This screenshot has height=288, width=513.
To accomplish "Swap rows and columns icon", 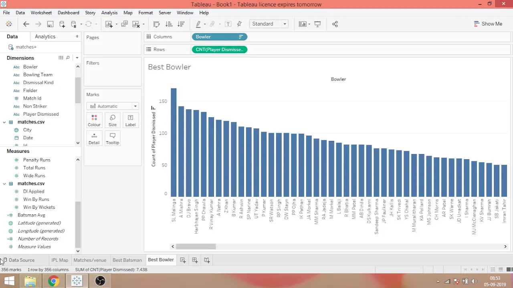I will point(157,24).
